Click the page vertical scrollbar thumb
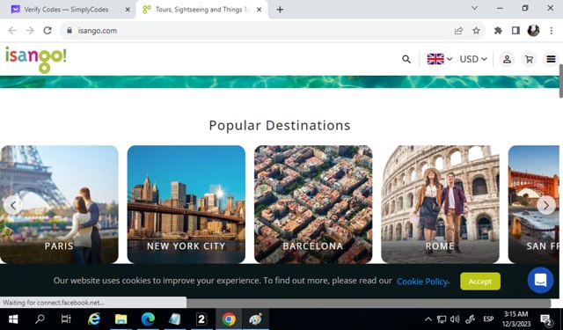563x330 pixels. pyautogui.click(x=561, y=81)
